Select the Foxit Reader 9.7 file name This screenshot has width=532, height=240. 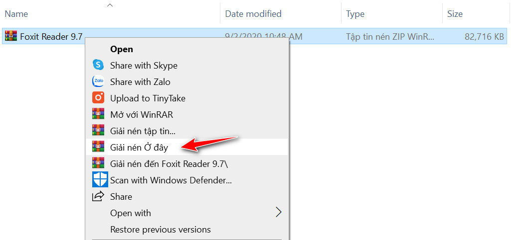(51, 36)
